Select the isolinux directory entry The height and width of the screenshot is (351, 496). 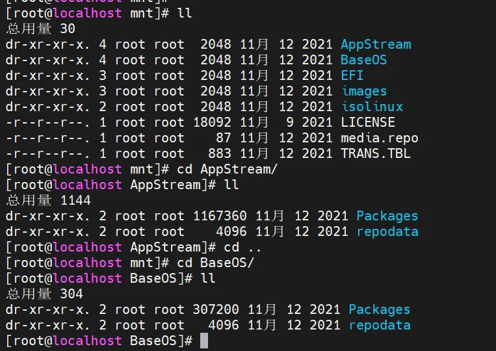click(372, 107)
